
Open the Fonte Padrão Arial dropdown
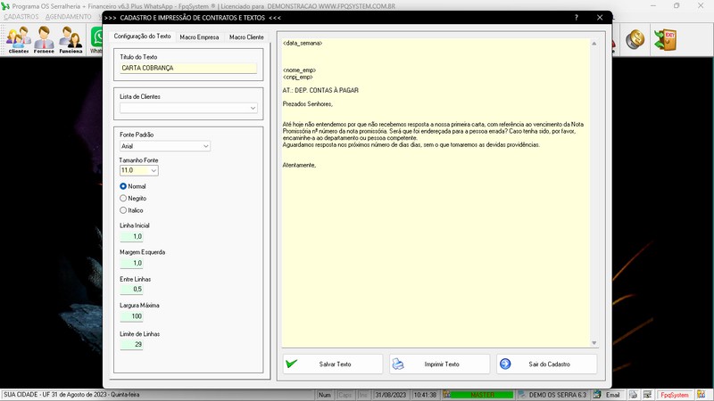pyautogui.click(x=206, y=146)
